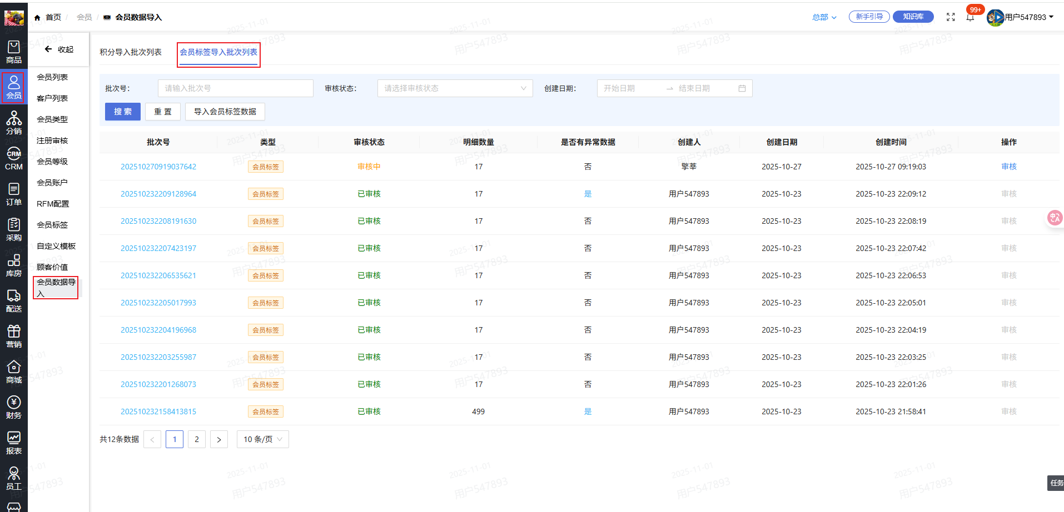Image resolution: width=1064 pixels, height=512 pixels.
Task: Focus the 批次号 input field
Action: pos(235,88)
